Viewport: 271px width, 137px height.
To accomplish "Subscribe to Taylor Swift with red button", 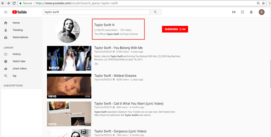I will (175, 29).
